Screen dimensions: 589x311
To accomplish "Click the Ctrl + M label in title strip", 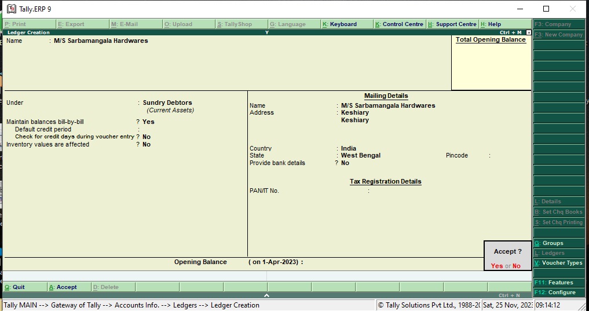I will point(510,32).
